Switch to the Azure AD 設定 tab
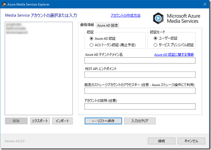The image size is (211, 150). pos(107,25)
